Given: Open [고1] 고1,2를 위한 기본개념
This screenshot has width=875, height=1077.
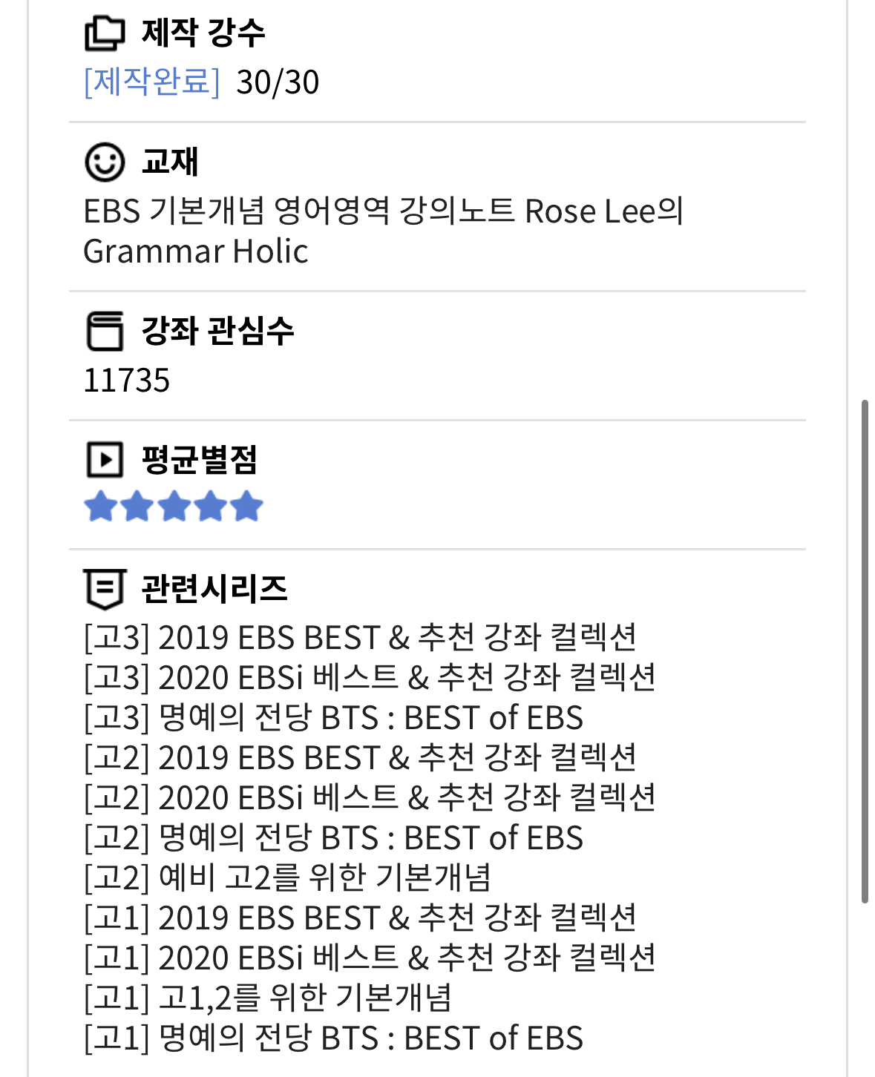Looking at the screenshot, I should pyautogui.click(x=268, y=998).
